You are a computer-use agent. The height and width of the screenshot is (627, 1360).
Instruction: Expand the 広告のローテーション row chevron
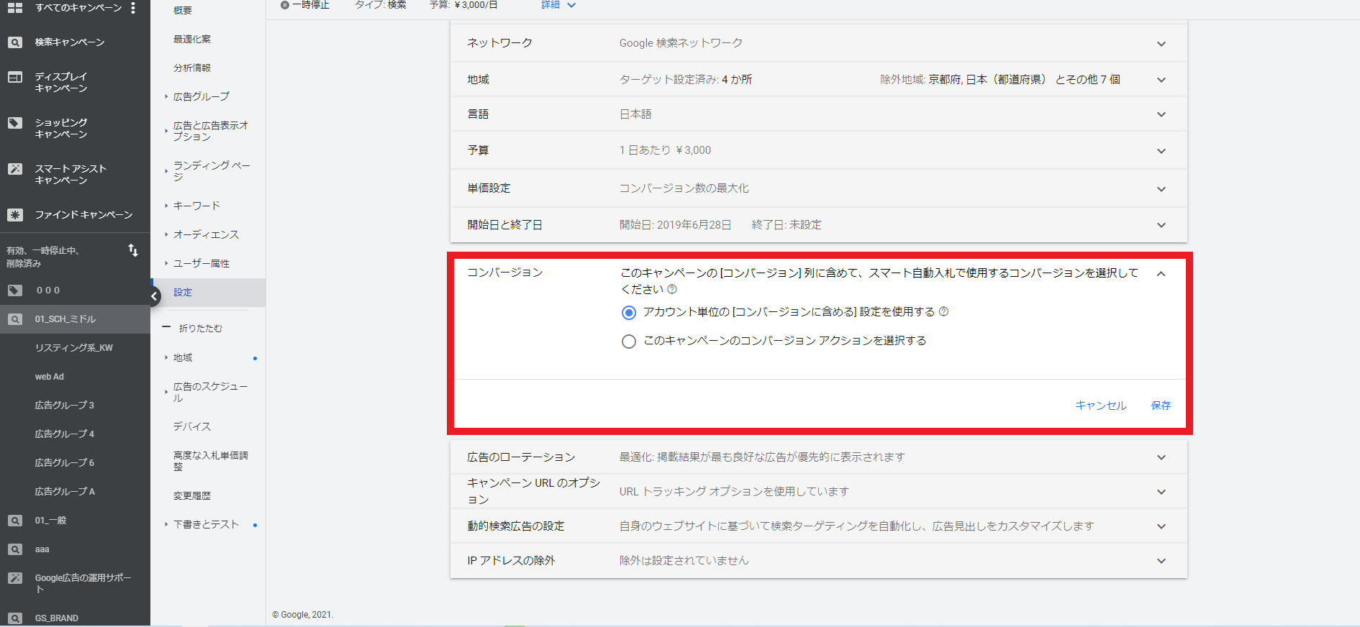pyautogui.click(x=1161, y=457)
